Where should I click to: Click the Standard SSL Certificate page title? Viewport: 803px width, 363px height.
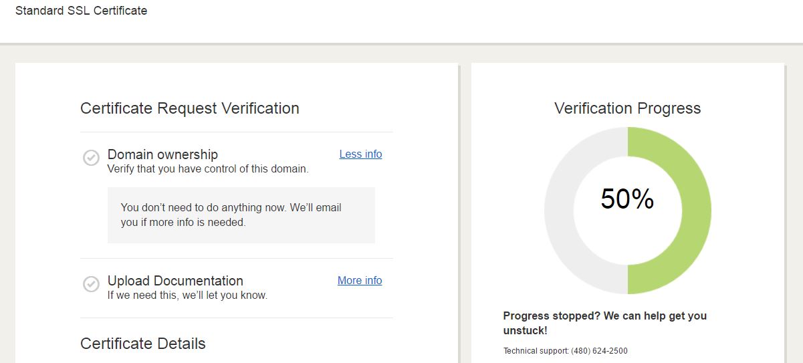[x=81, y=11]
